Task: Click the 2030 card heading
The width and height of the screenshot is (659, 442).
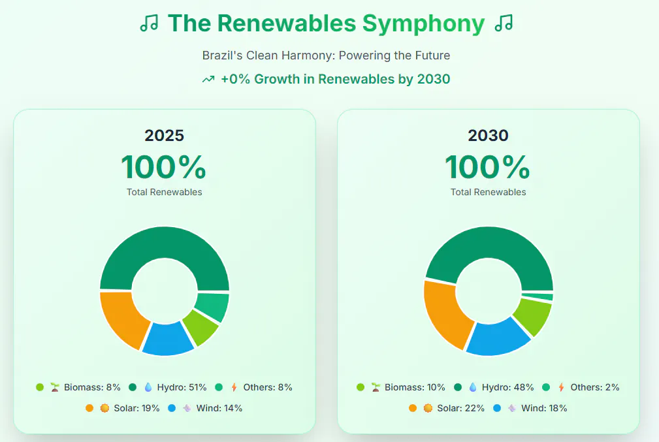Action: click(489, 135)
